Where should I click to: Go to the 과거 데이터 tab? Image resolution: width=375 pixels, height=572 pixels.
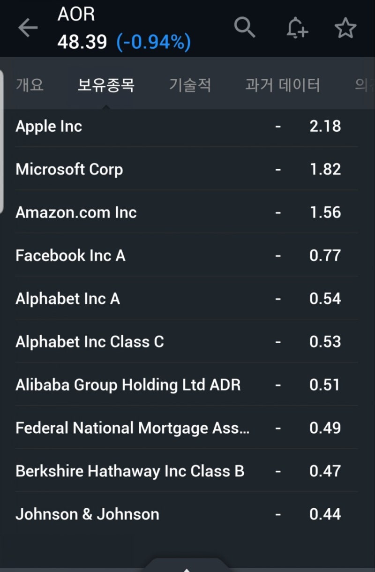point(282,85)
